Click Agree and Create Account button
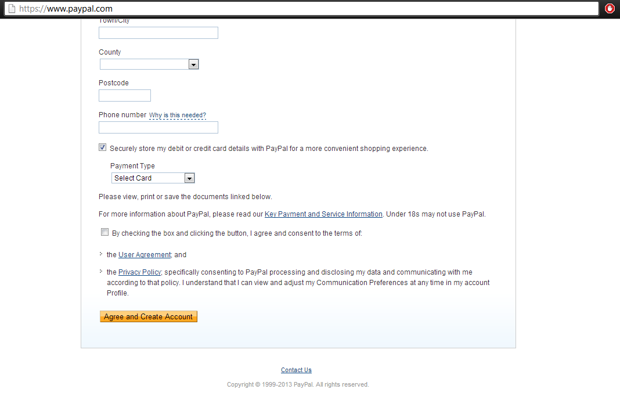Image resolution: width=620 pixels, height=400 pixels. 148,316
